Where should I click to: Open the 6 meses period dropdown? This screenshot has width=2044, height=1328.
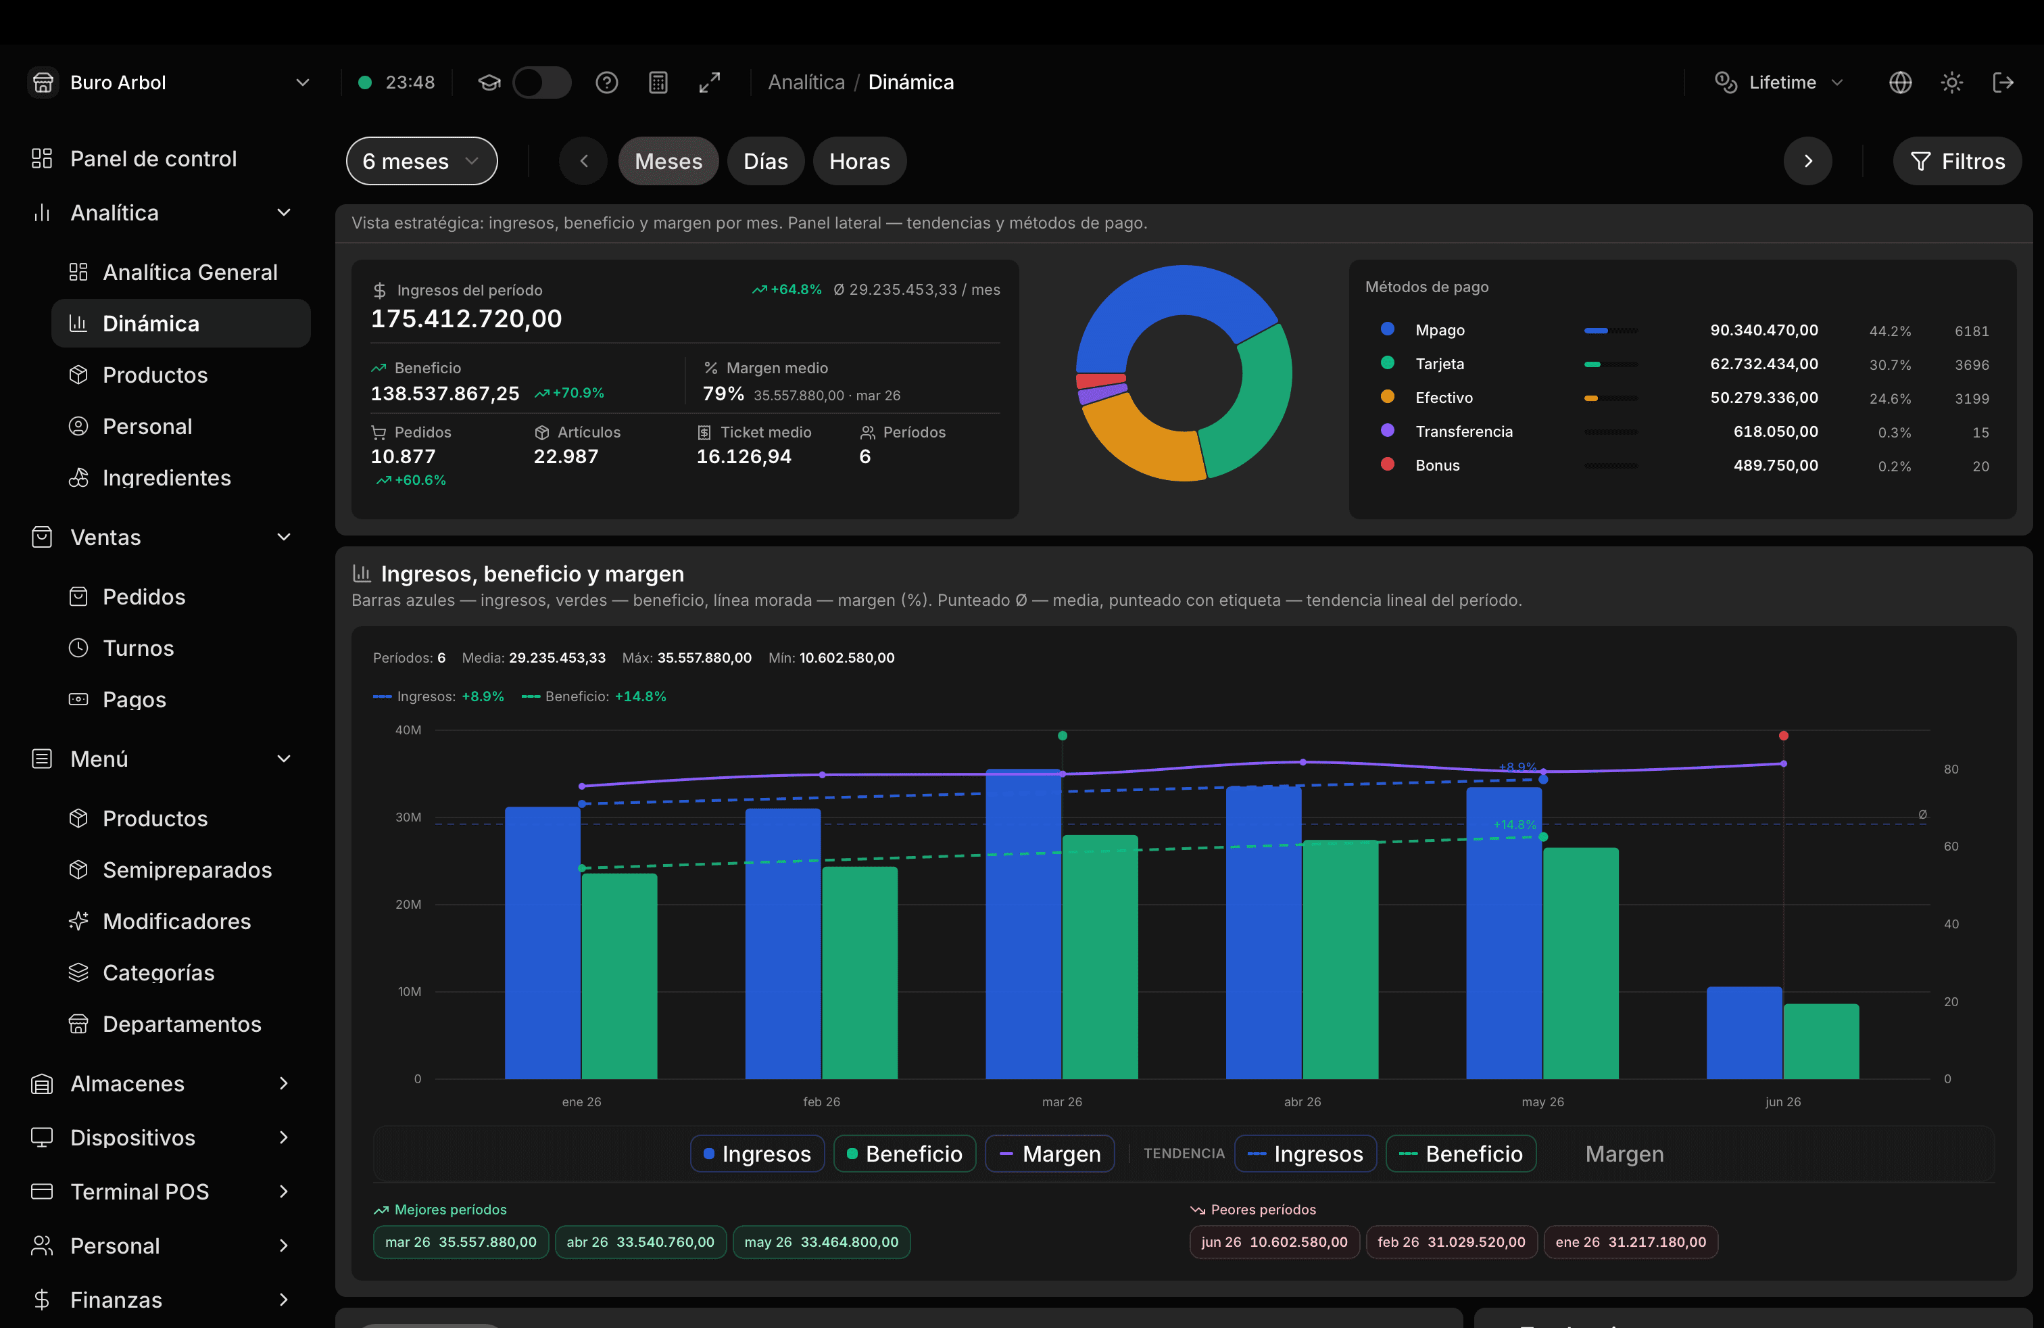pyautogui.click(x=422, y=161)
